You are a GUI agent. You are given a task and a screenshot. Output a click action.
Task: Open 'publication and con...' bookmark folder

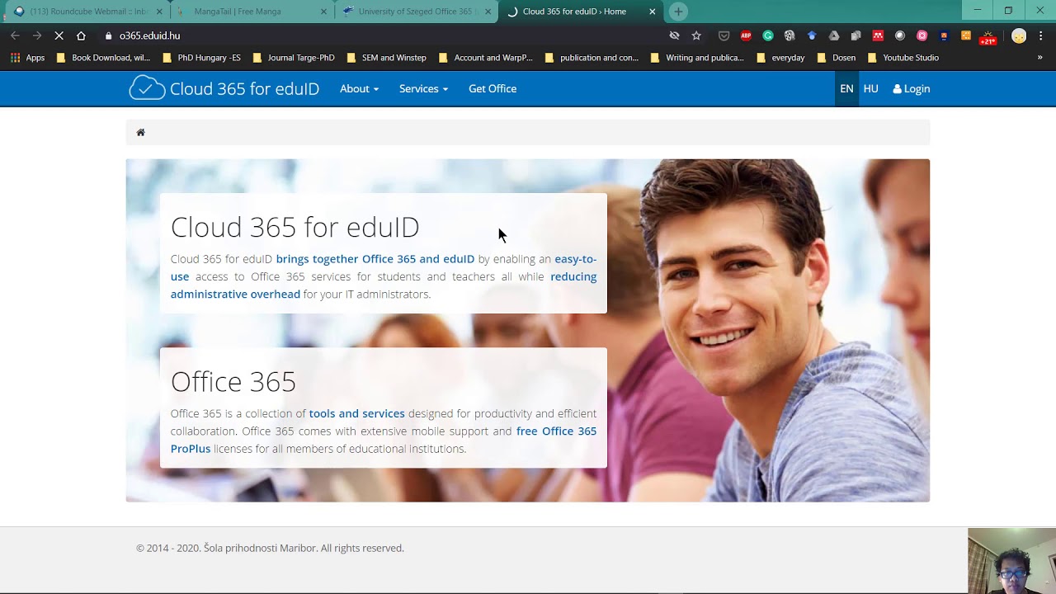[592, 58]
